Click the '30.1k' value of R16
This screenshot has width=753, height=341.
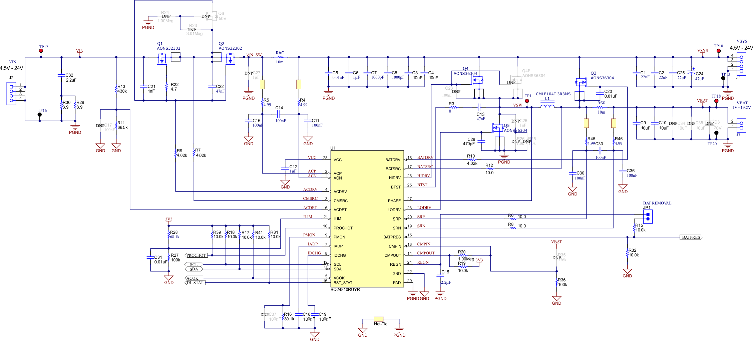[289, 319]
